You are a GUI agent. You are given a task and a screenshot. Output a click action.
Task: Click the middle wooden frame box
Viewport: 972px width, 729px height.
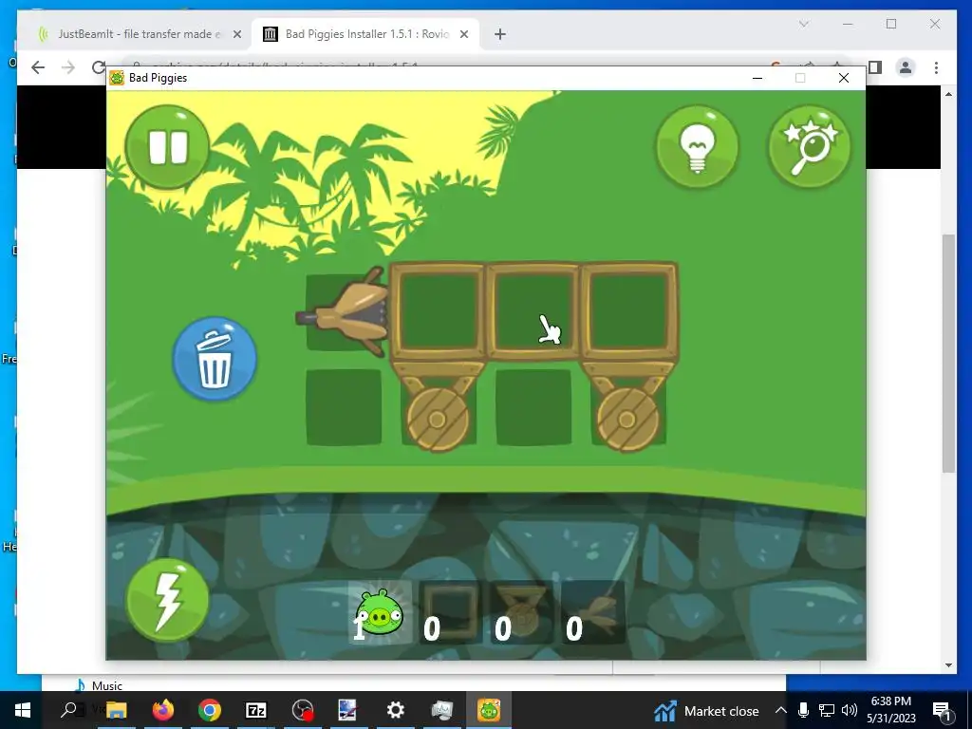click(x=533, y=311)
